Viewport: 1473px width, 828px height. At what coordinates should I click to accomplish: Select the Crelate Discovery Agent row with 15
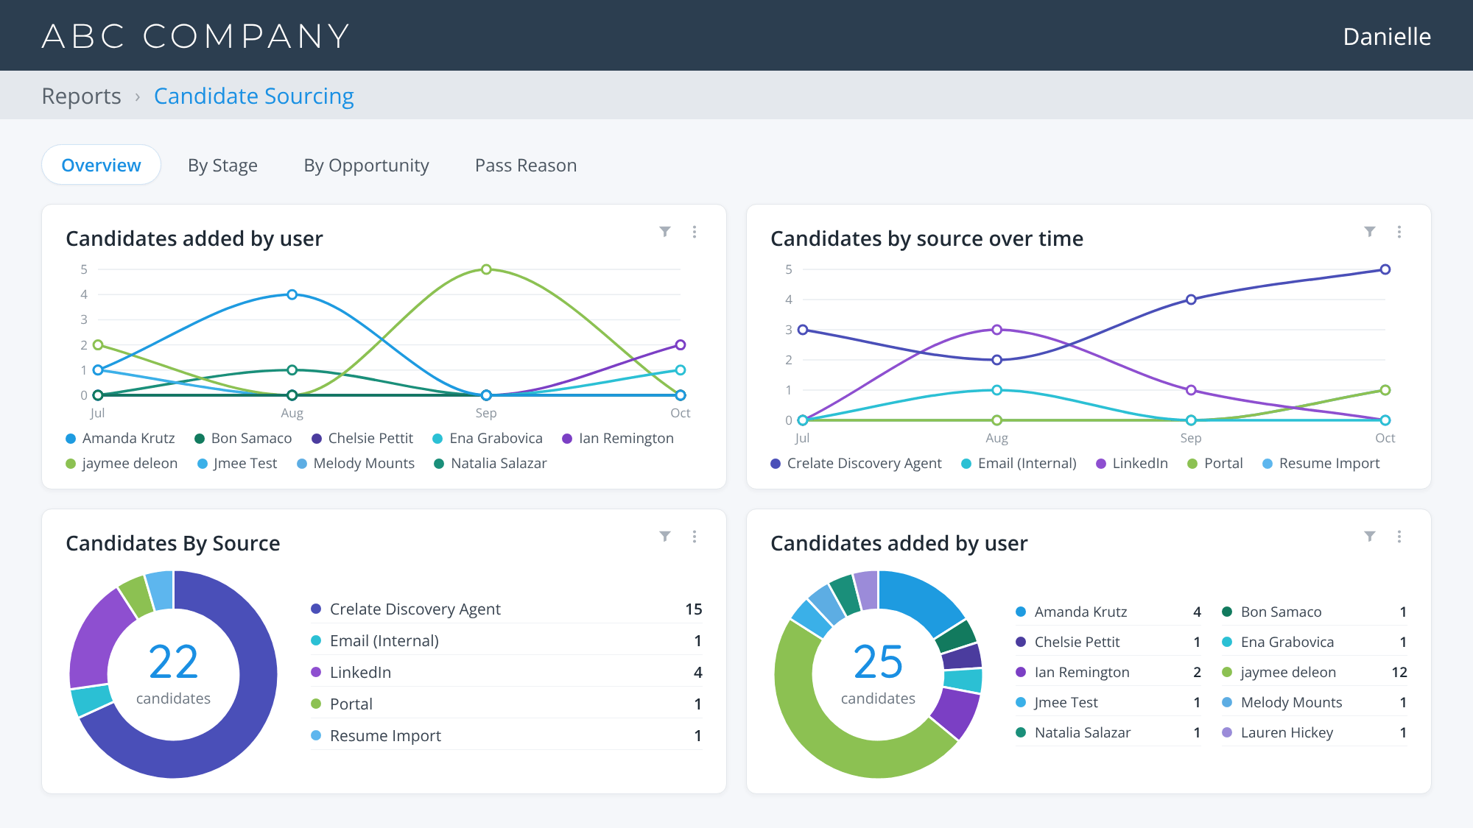[x=507, y=609]
